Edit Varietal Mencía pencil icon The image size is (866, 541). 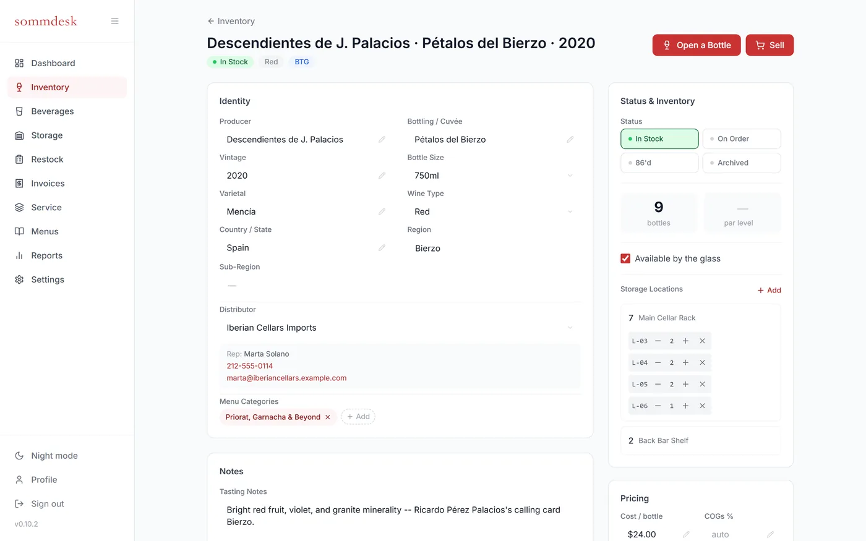(382, 211)
